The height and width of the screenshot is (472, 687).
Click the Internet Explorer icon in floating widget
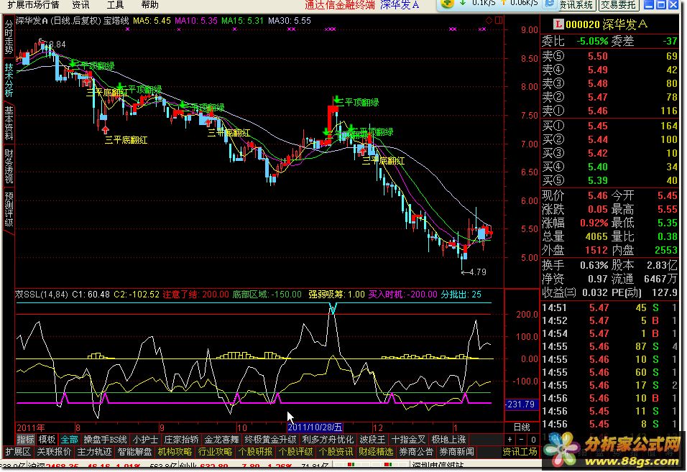point(550,4)
